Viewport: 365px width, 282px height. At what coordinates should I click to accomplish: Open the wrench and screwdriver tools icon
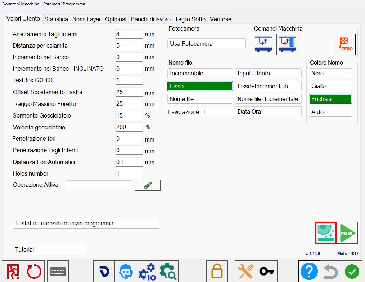pyautogui.click(x=245, y=271)
